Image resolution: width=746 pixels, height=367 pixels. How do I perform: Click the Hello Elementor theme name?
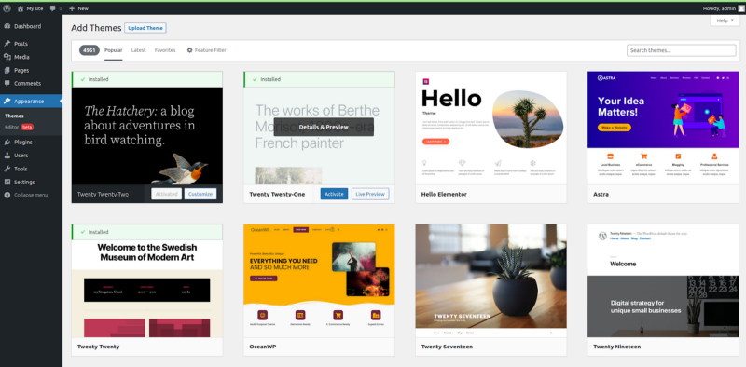click(x=444, y=194)
